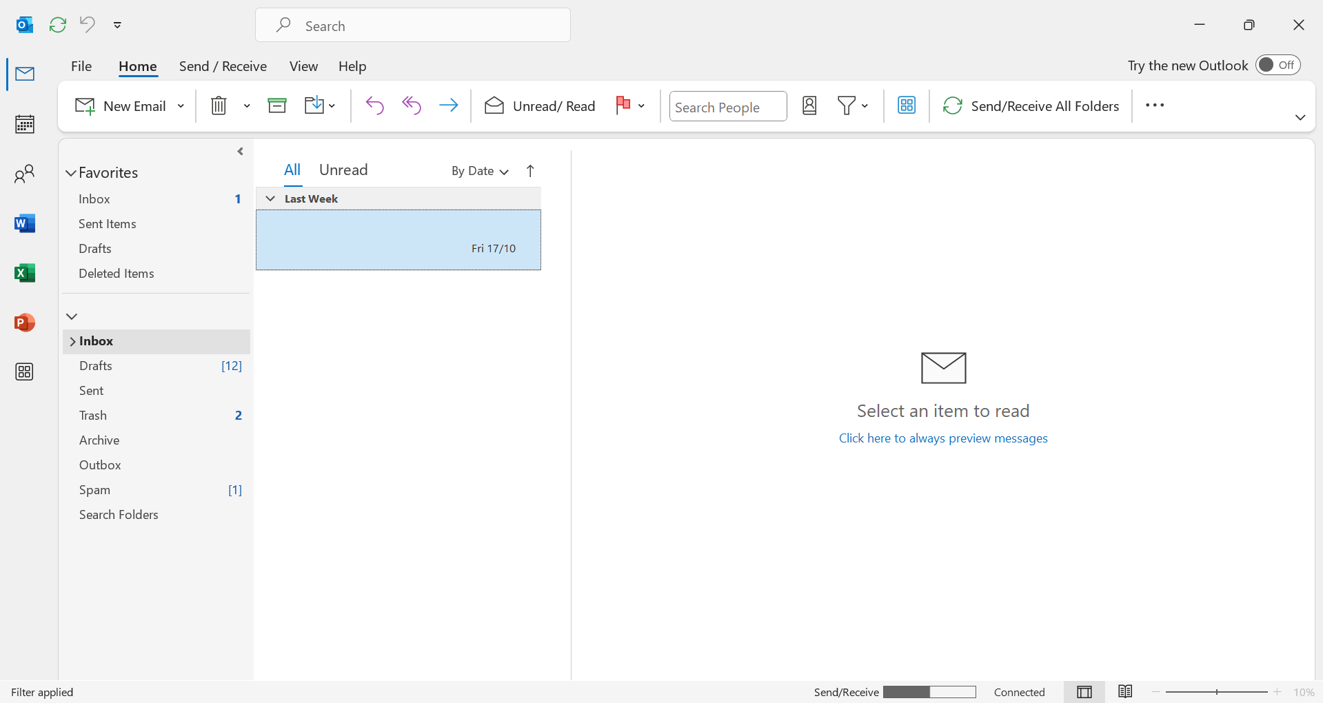Click the Reply arrow icon
The width and height of the screenshot is (1323, 703).
pyautogui.click(x=375, y=105)
